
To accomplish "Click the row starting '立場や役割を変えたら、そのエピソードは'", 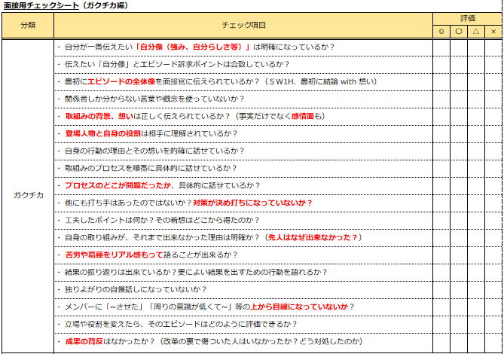I will (x=243, y=325).
